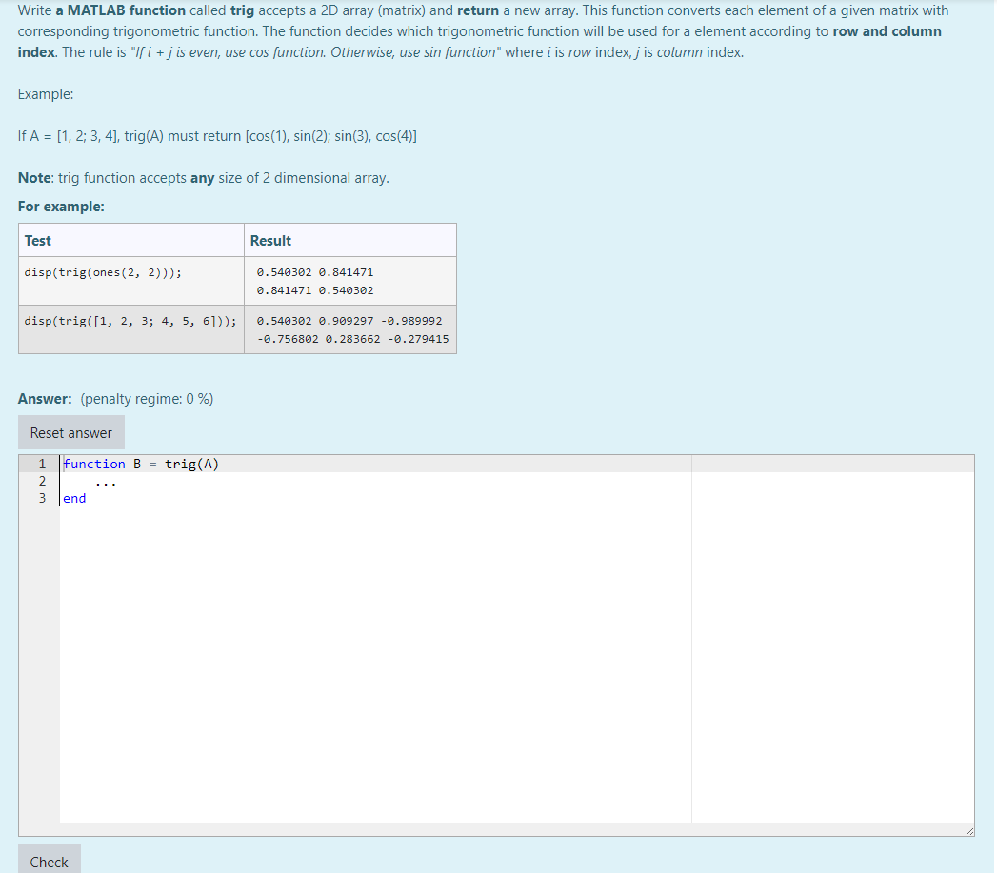997x873 pixels.
Task: Click the 'Note:' sentence about array size
Action: (204, 178)
